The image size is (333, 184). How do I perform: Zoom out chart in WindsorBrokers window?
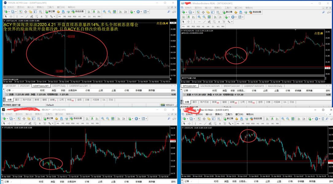pyautogui.click(x=204, y=17)
